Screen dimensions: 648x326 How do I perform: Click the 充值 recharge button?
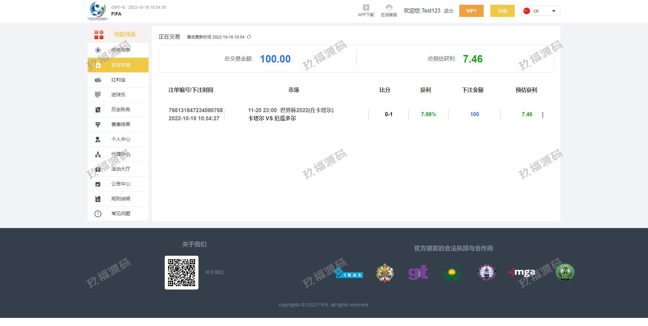point(502,11)
